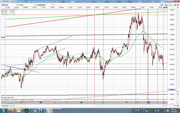This screenshot has width=180, height=113.
Task: Click the EN language indicator in the tray
Action: pyautogui.click(x=136, y=110)
